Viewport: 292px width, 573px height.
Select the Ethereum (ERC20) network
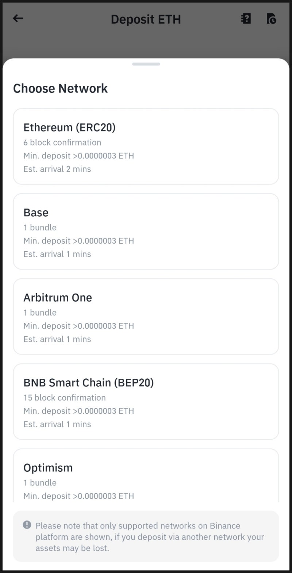[146, 146]
